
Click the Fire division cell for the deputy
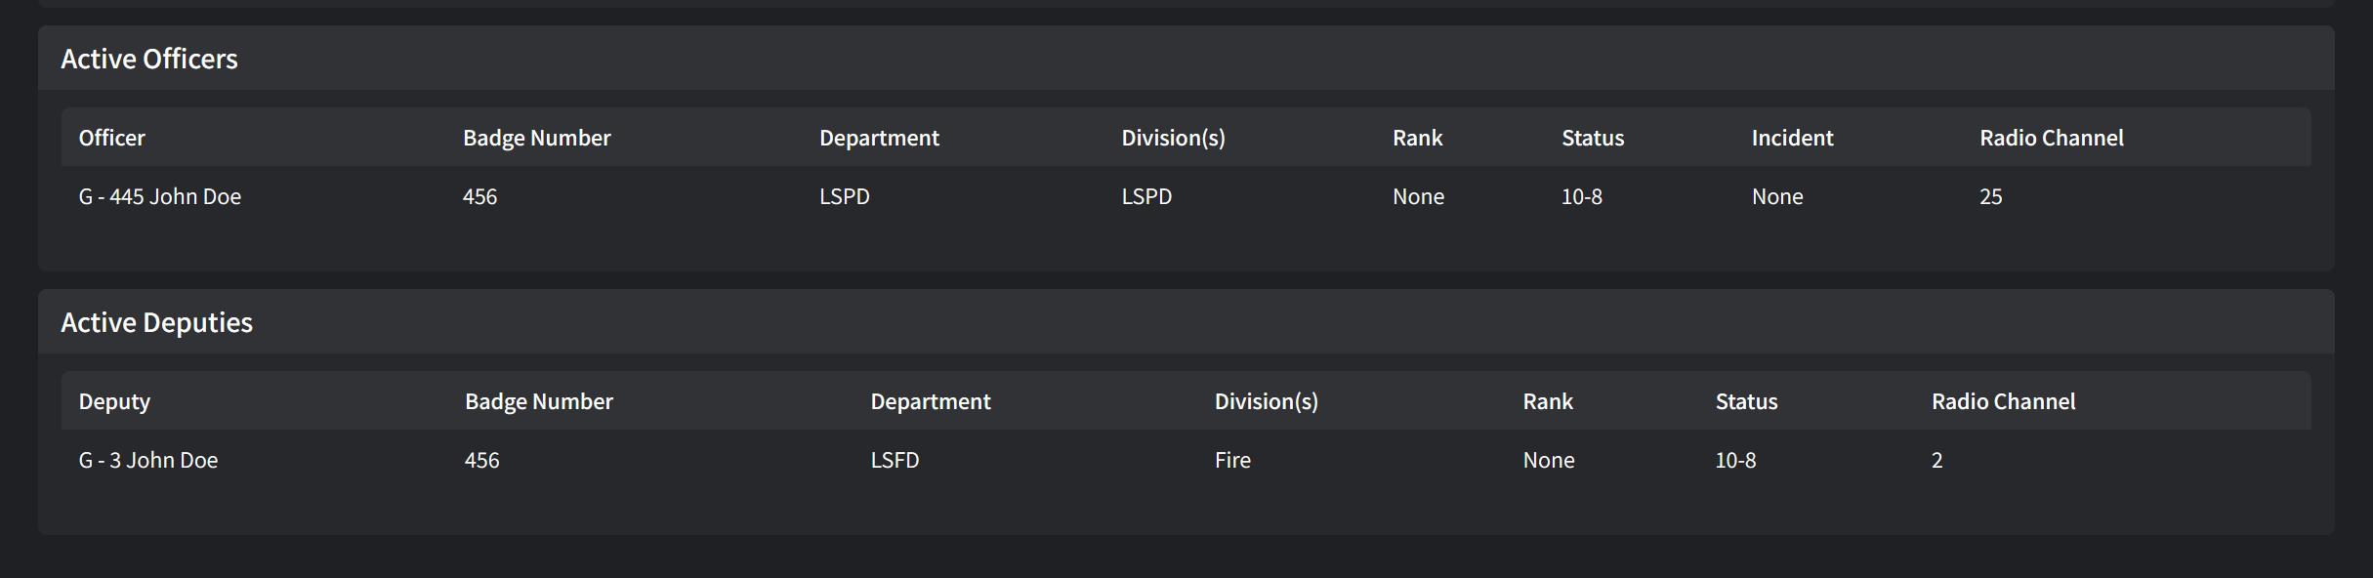click(1232, 459)
